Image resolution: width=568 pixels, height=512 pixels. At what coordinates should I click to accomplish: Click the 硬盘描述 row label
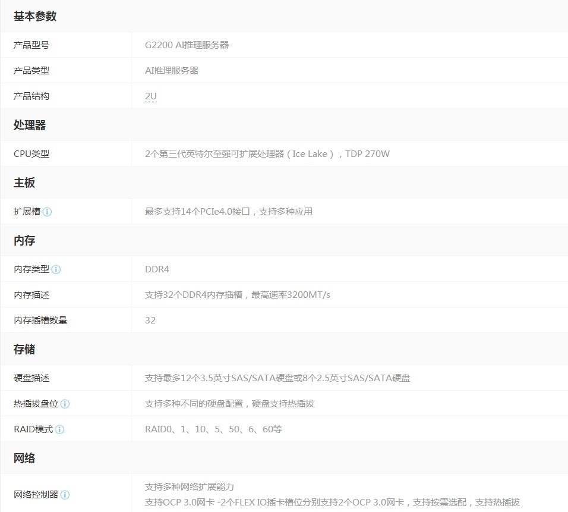click(31, 378)
